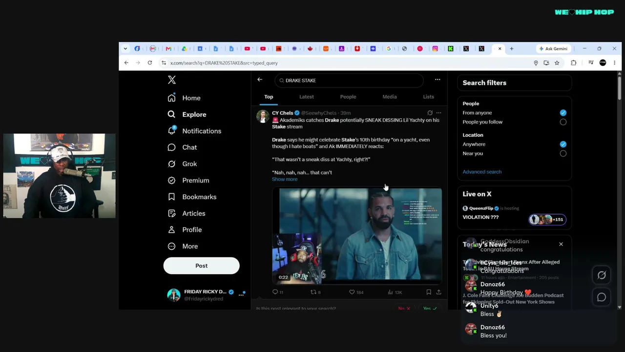This screenshot has height=352, width=625.
Task: Like the CY Chels post
Action: click(x=356, y=292)
